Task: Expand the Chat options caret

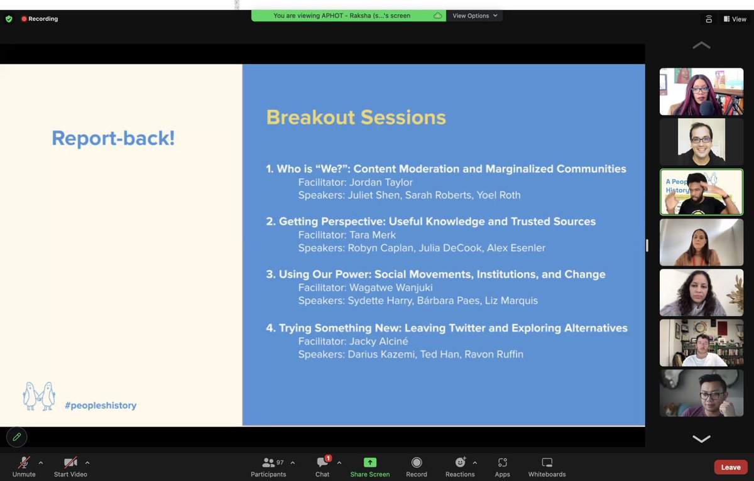Action: (339, 463)
